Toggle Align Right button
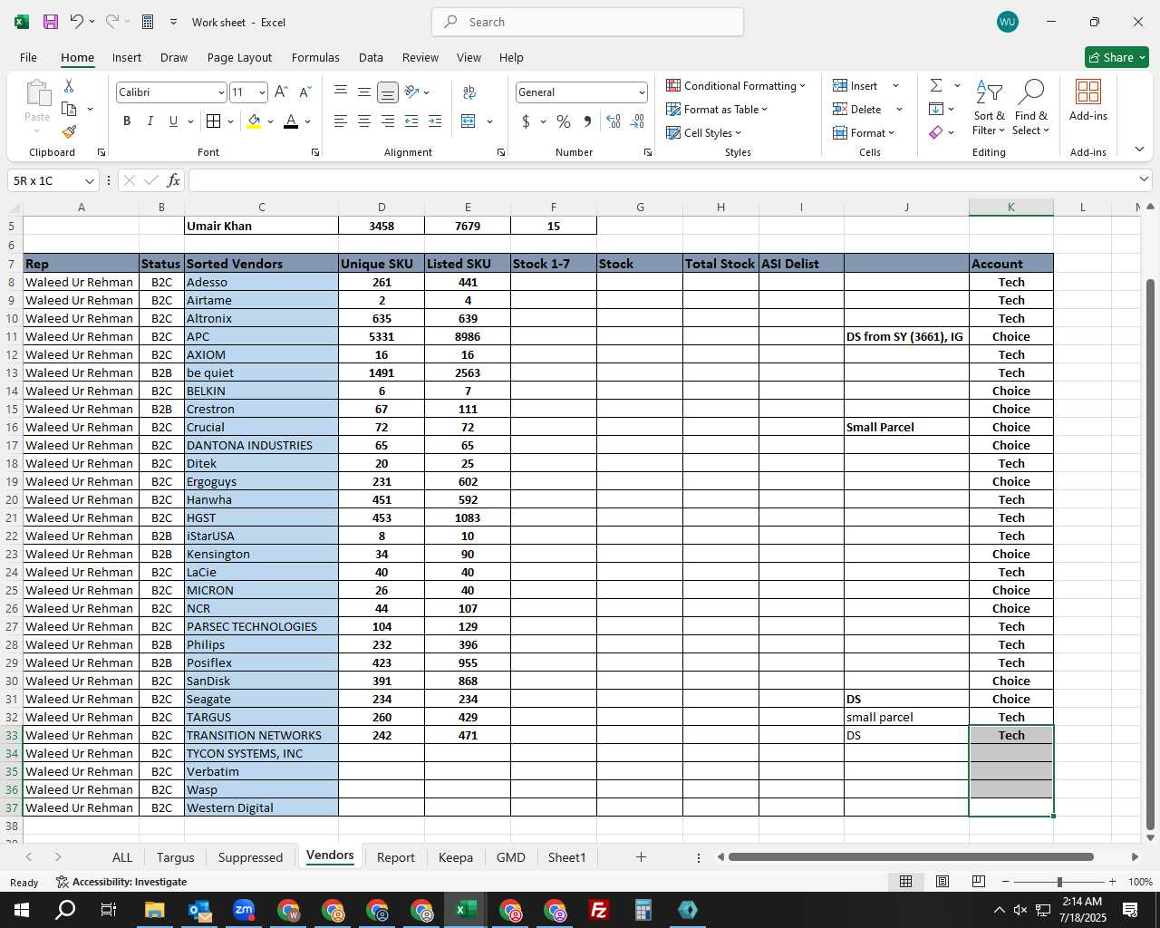This screenshot has height=928, width=1160. [x=387, y=121]
